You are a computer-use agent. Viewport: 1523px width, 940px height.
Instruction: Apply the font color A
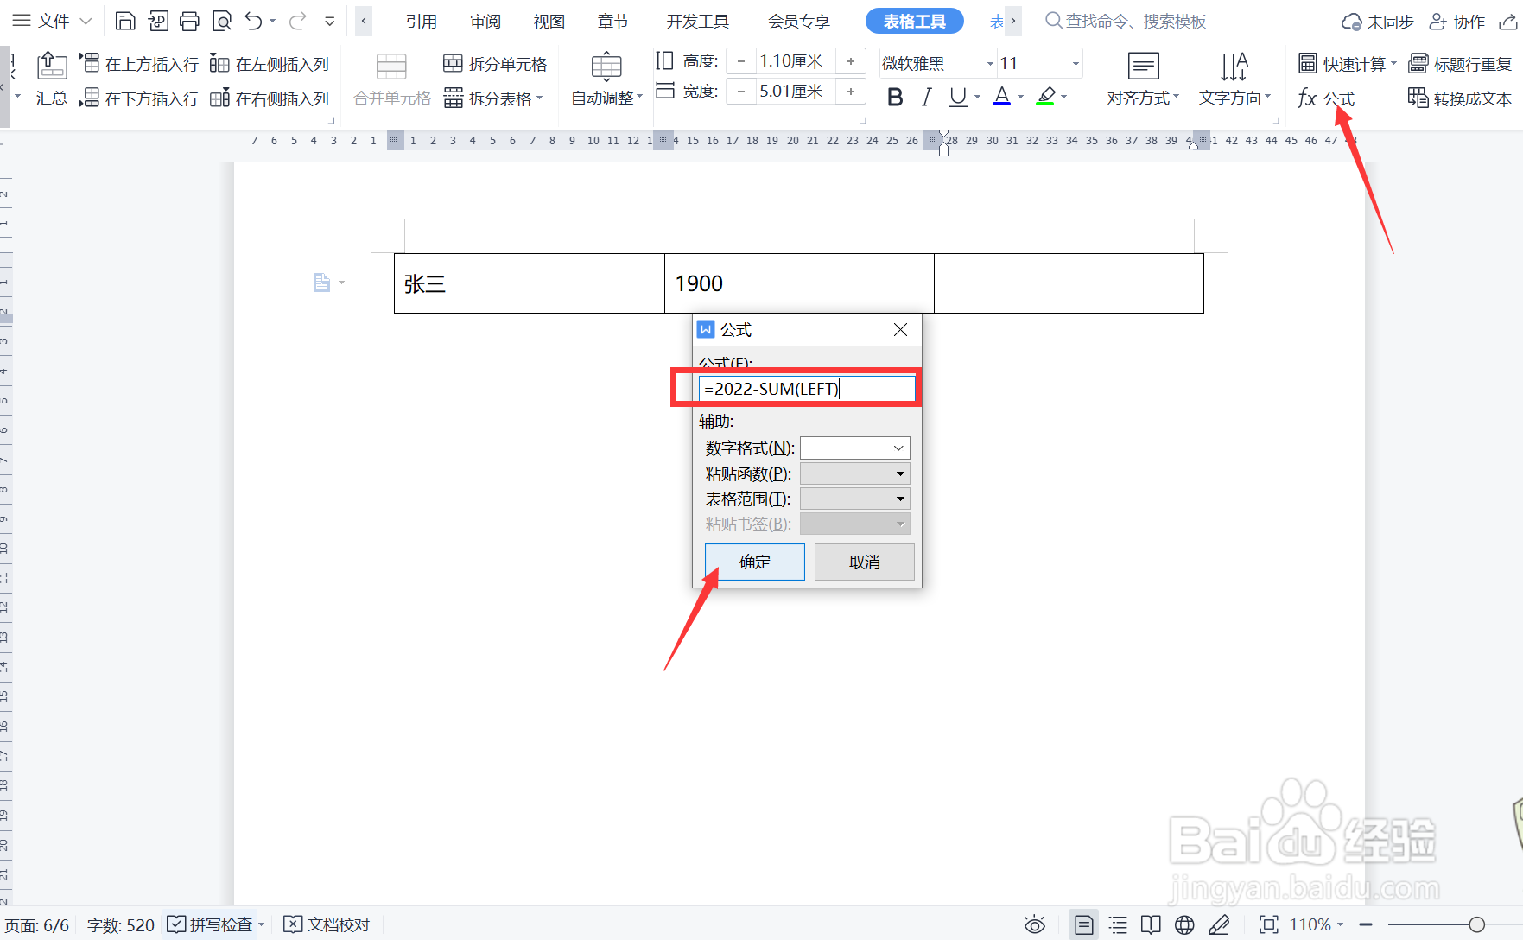1001,97
